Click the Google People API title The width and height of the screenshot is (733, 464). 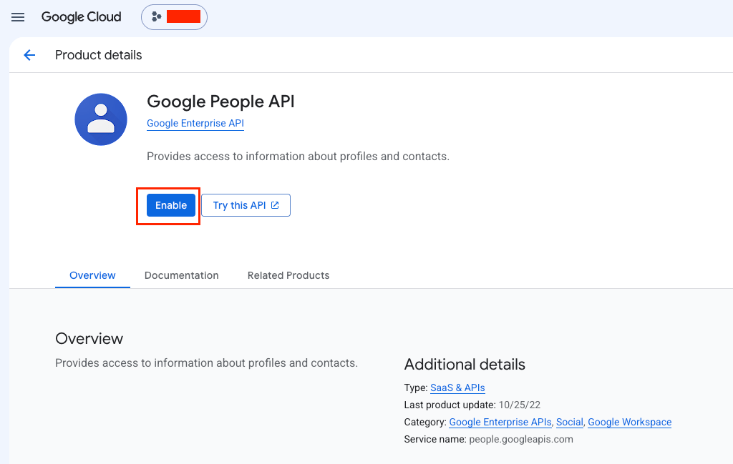pyautogui.click(x=220, y=102)
